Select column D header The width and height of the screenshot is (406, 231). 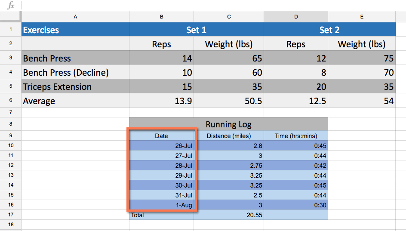coord(296,17)
